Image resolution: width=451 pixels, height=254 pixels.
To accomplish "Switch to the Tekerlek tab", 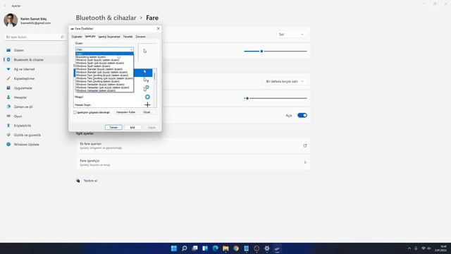I will [x=128, y=37].
